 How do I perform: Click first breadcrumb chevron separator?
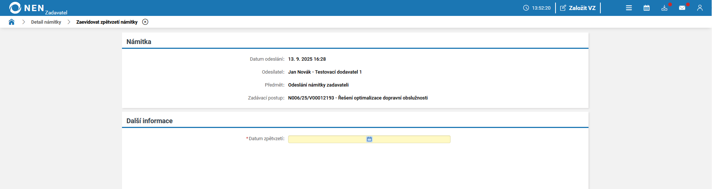click(24, 22)
